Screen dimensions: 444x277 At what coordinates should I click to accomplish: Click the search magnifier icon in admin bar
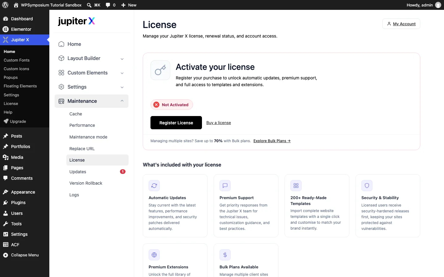click(x=89, y=5)
